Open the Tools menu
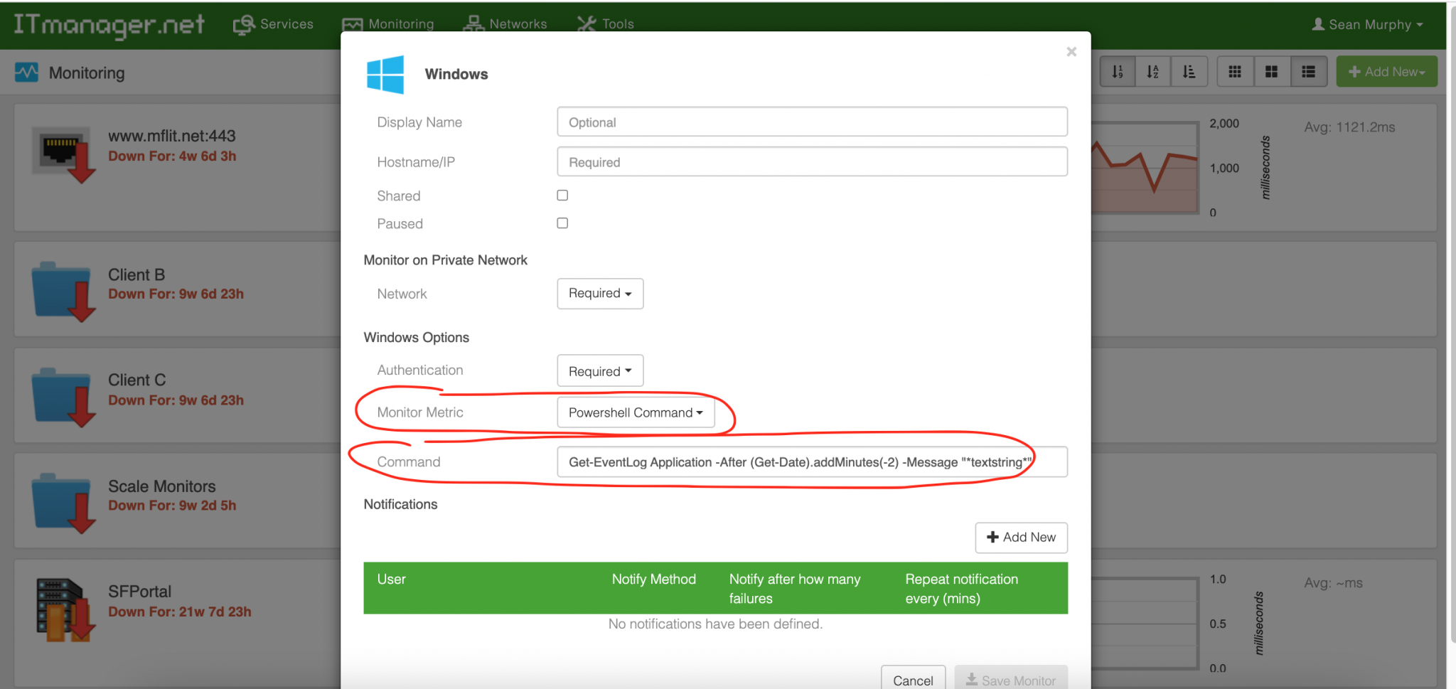Image resolution: width=1456 pixels, height=689 pixels. pos(605,23)
